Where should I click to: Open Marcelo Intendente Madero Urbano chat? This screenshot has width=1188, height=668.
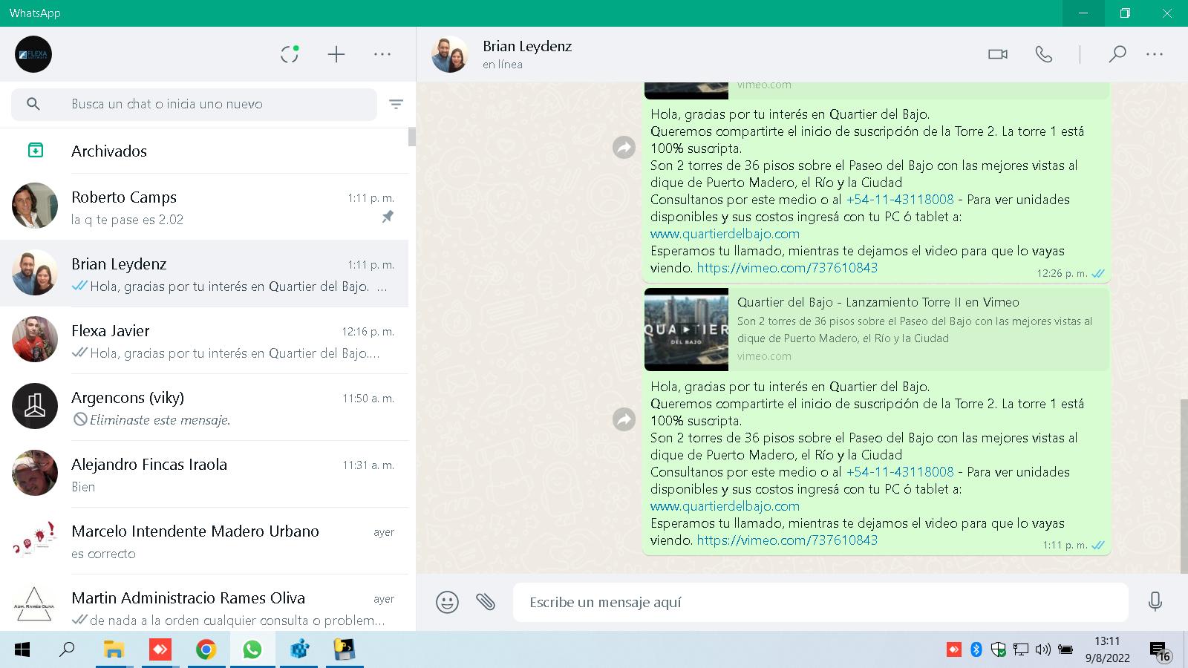(204, 541)
